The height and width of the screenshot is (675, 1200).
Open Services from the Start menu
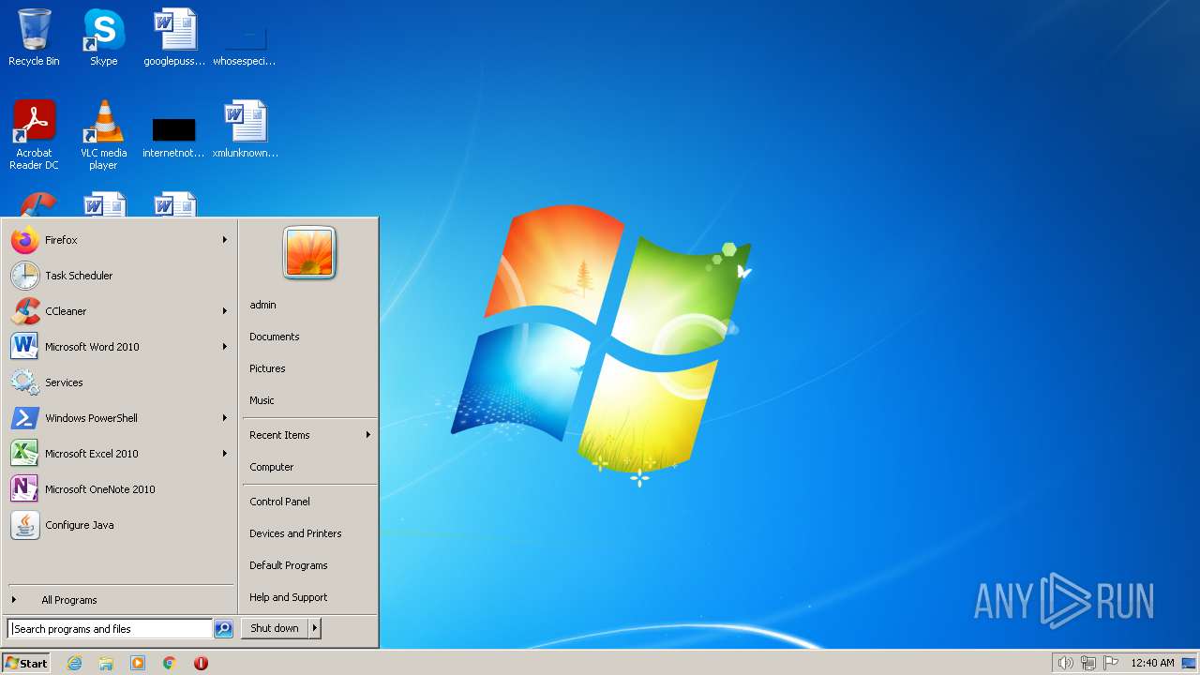[120, 382]
